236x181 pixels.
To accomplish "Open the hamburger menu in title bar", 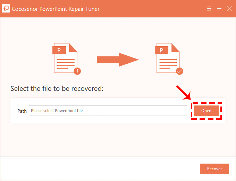I will 209,9.
